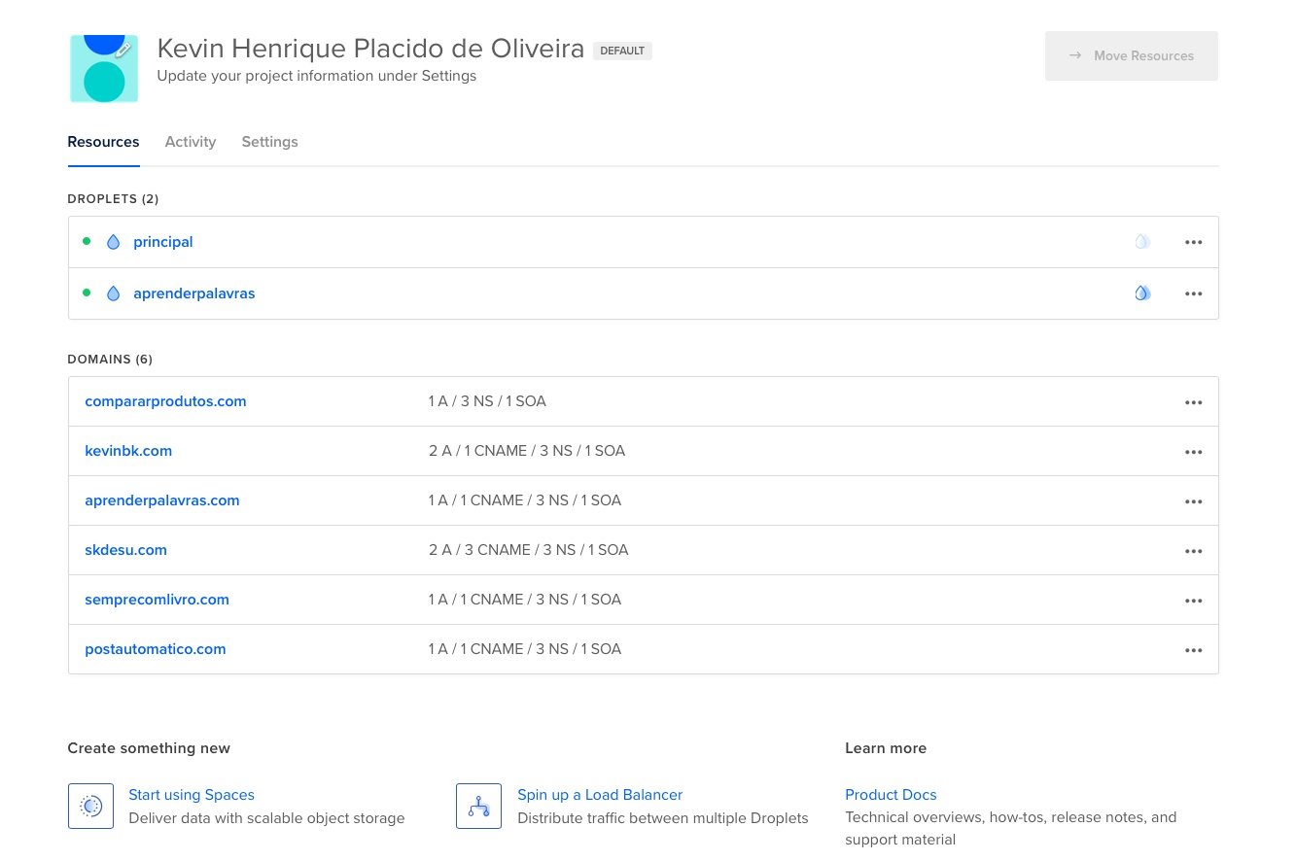Click the droplet icon beside principal
1296x861 pixels.
pos(113,242)
